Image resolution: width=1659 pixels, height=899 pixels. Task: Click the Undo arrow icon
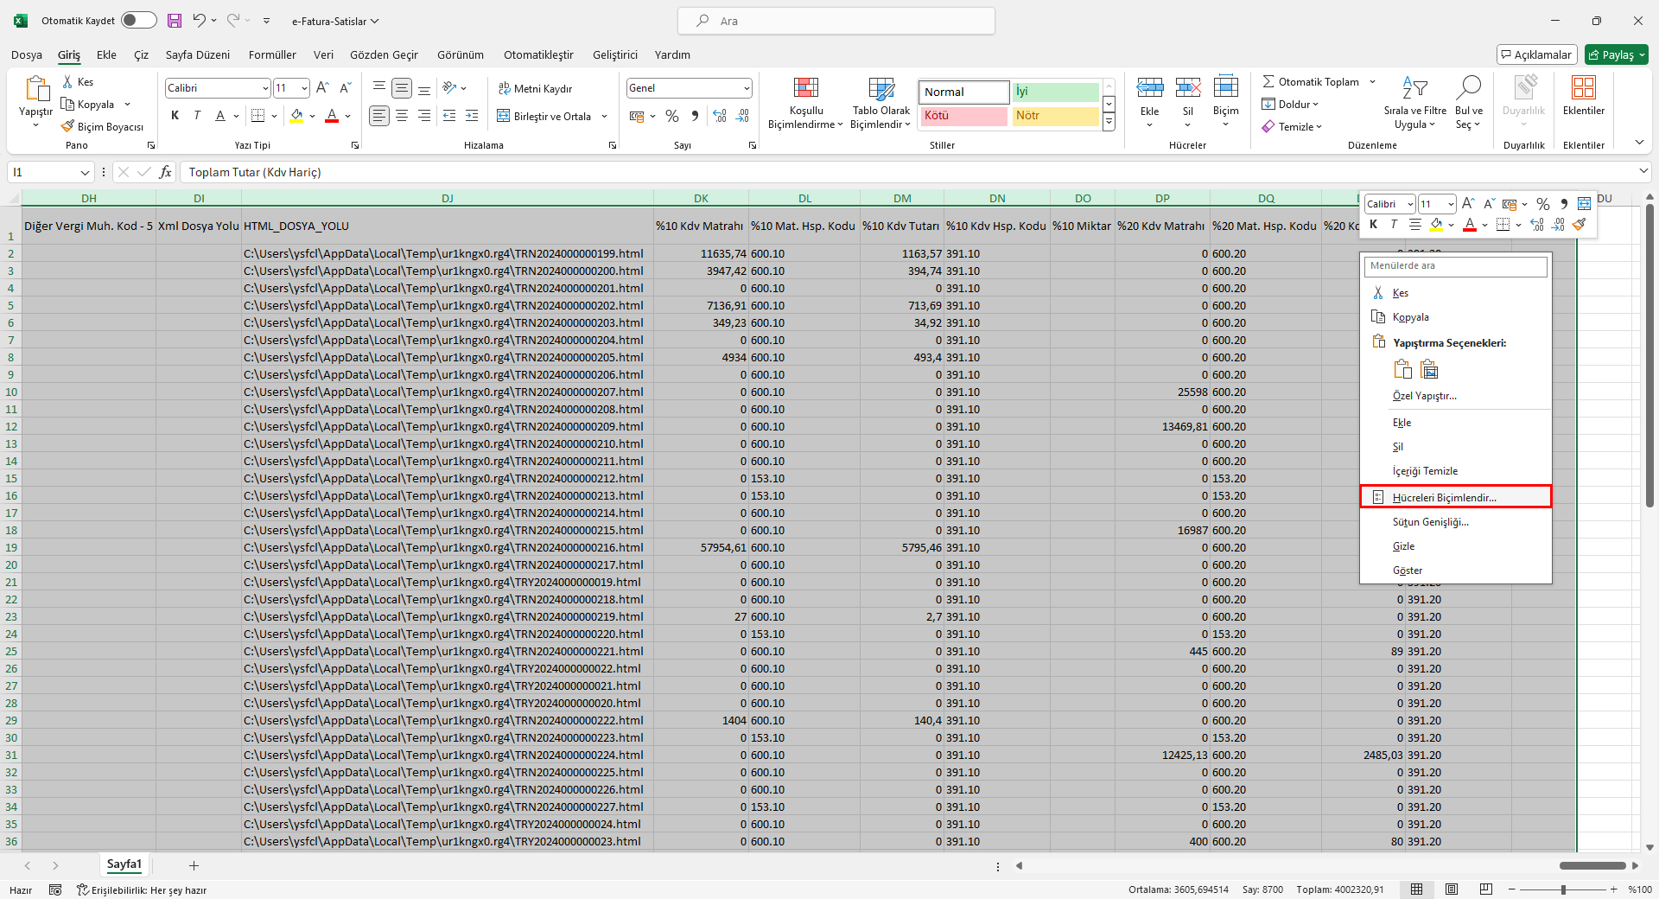click(199, 21)
